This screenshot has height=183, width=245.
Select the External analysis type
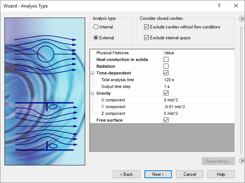96,38
